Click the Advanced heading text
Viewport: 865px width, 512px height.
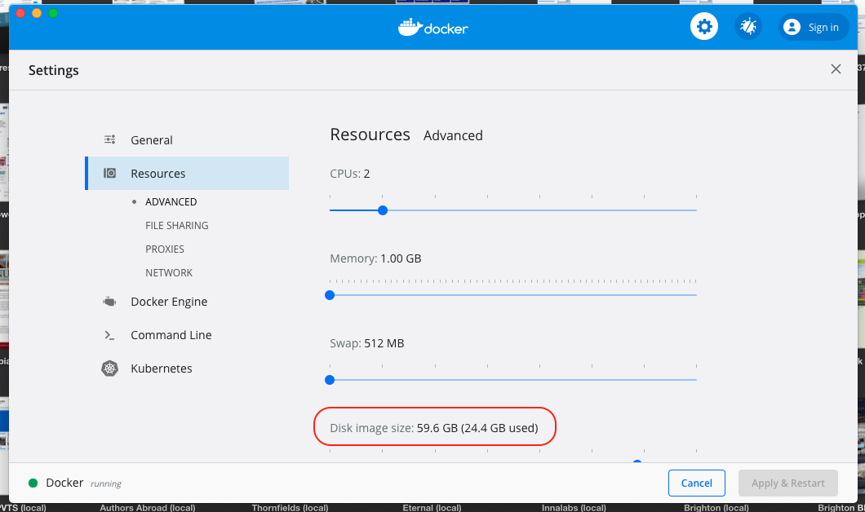coord(453,135)
